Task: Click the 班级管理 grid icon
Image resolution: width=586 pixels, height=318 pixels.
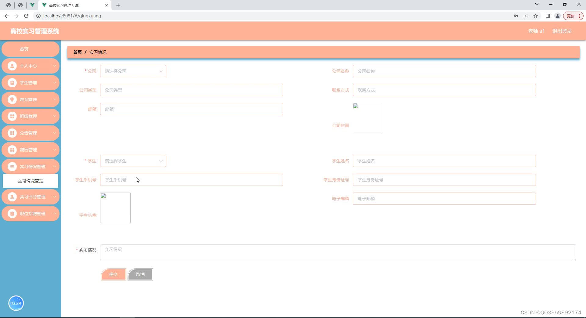Action: click(12, 116)
